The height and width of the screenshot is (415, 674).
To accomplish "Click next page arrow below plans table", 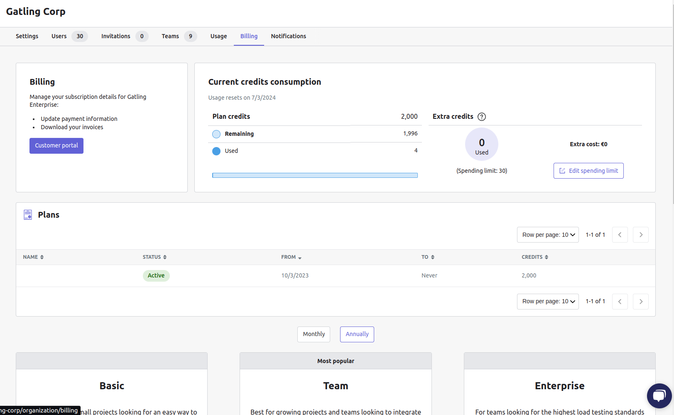I will [x=640, y=302].
